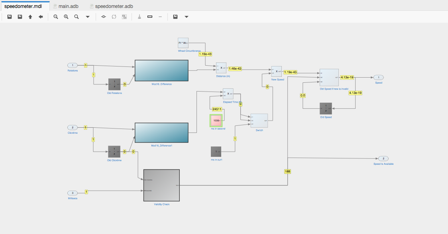The width and height of the screenshot is (448, 234).
Task: Click the 'Wheel Circumference' block label text
Action: (189, 51)
